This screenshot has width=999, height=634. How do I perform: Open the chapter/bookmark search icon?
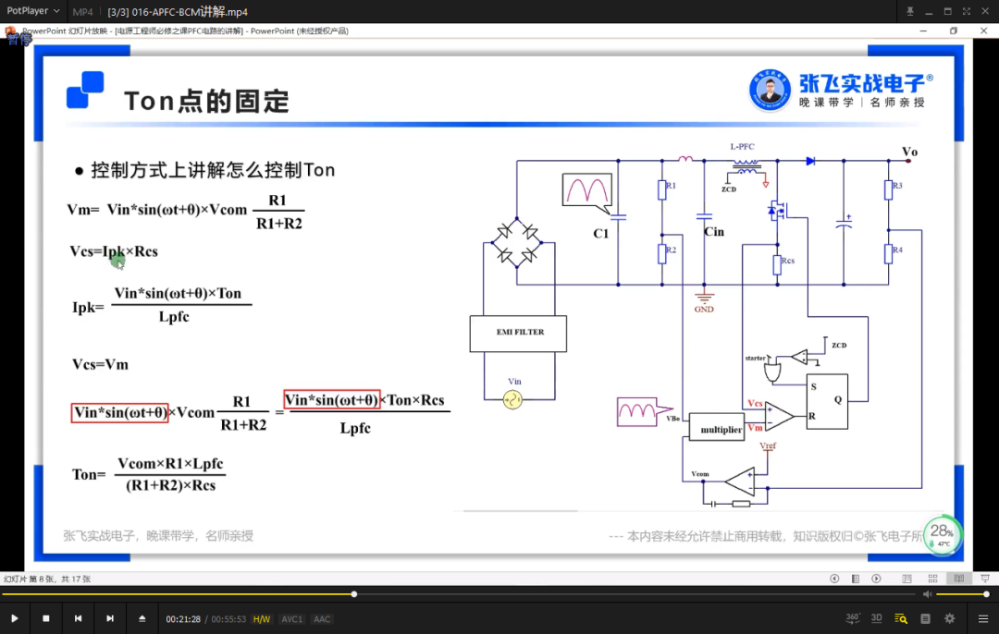[x=900, y=618]
